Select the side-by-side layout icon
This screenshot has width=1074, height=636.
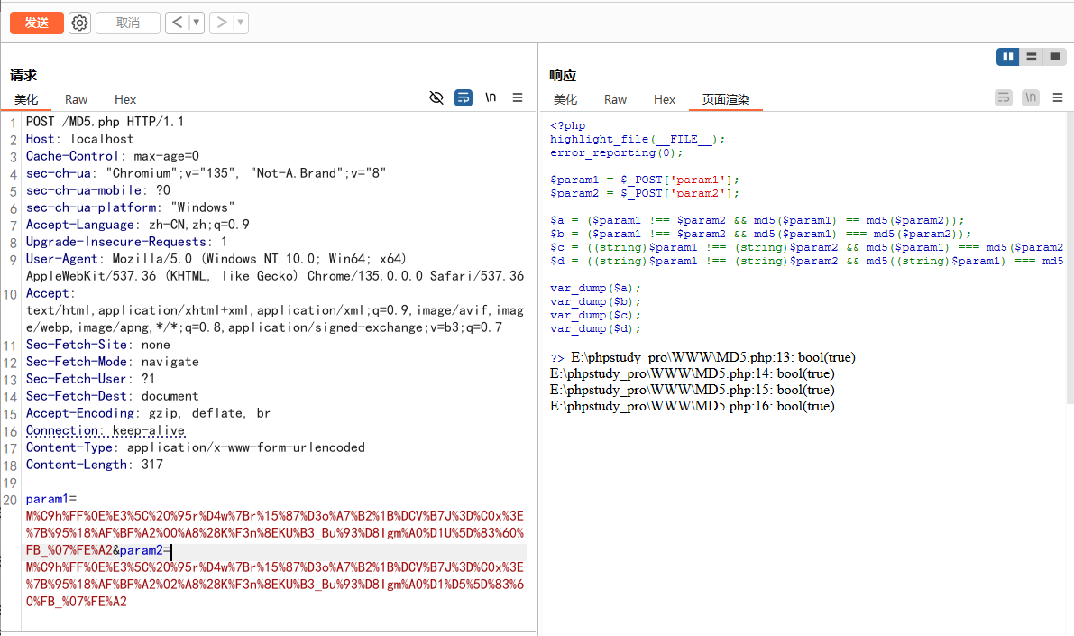(1007, 57)
